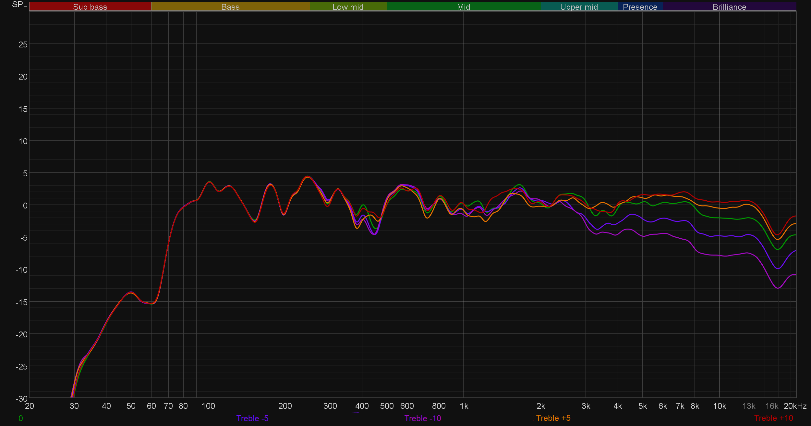Toggle the Treble -5 legend entry
The image size is (811, 426).
[252, 418]
